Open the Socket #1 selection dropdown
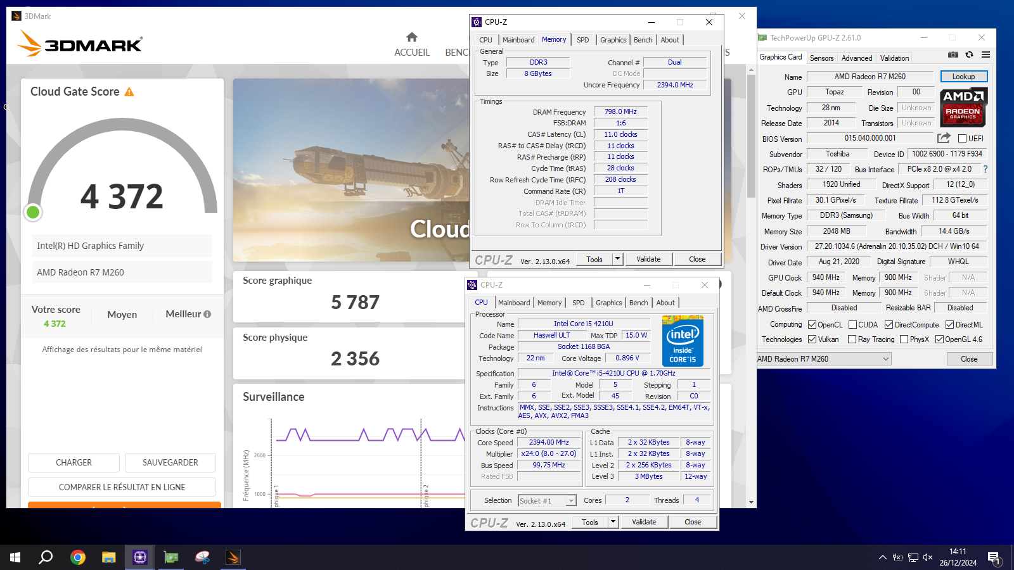The height and width of the screenshot is (570, 1014). tap(547, 501)
